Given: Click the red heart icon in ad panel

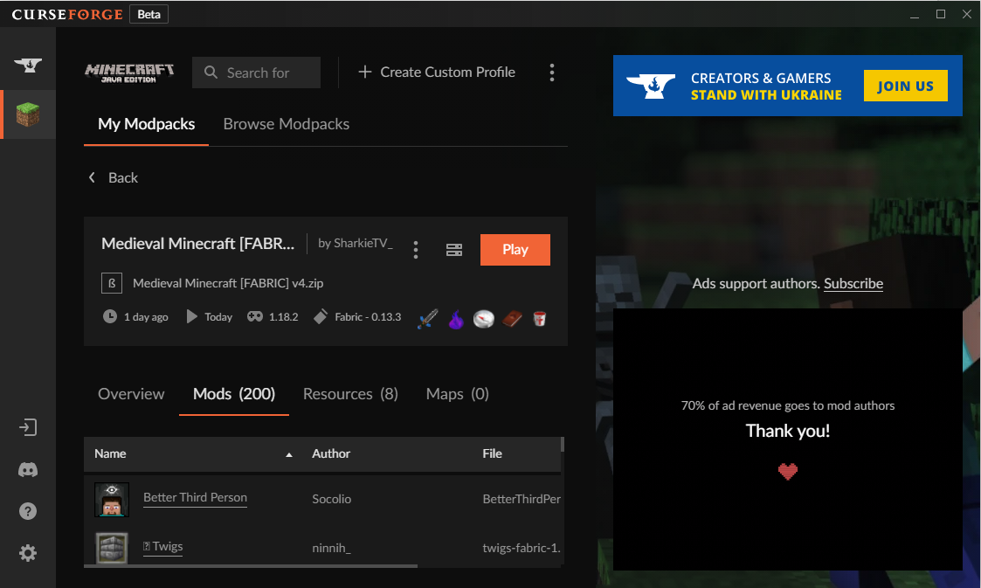Looking at the screenshot, I should coord(788,472).
